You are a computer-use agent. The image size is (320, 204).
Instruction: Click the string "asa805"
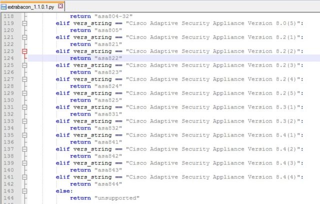(108, 30)
